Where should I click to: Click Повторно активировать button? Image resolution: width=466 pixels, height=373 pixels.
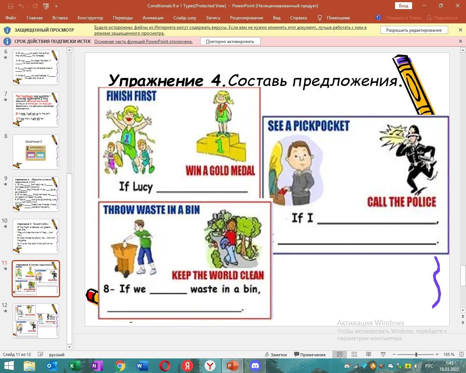pos(230,42)
